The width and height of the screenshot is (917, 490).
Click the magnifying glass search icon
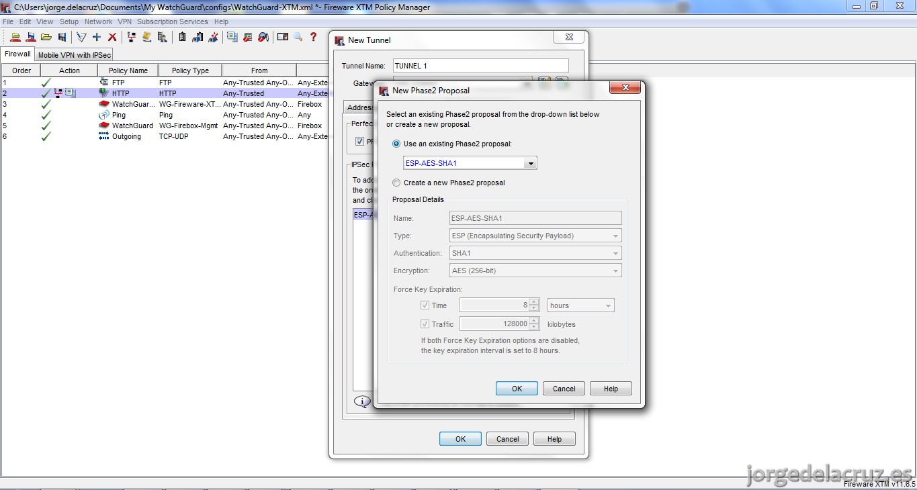point(298,38)
